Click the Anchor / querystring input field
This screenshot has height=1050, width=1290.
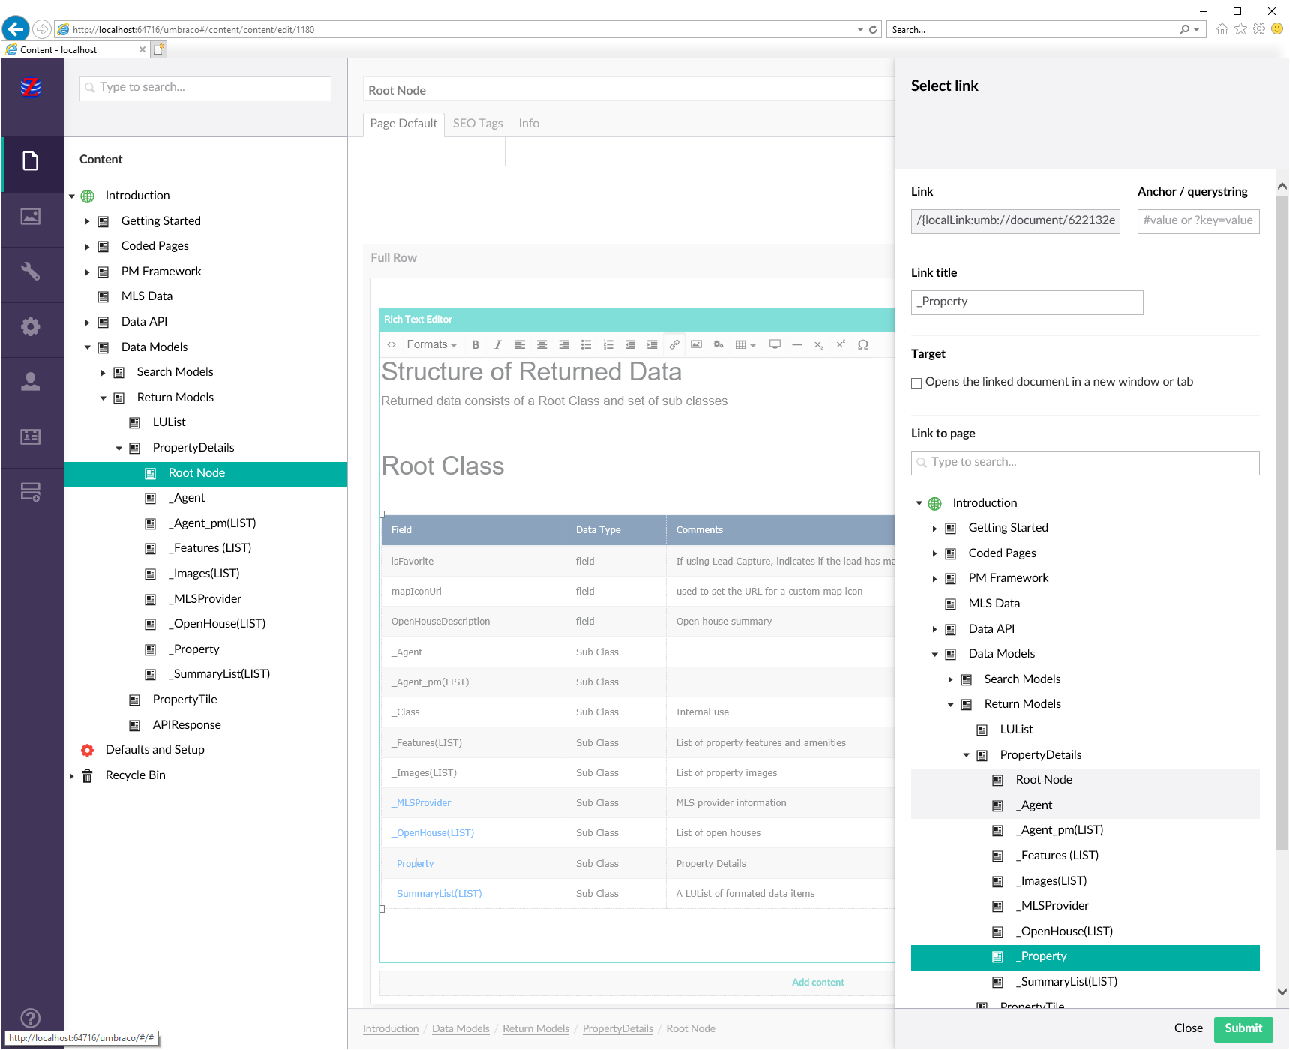(x=1198, y=221)
